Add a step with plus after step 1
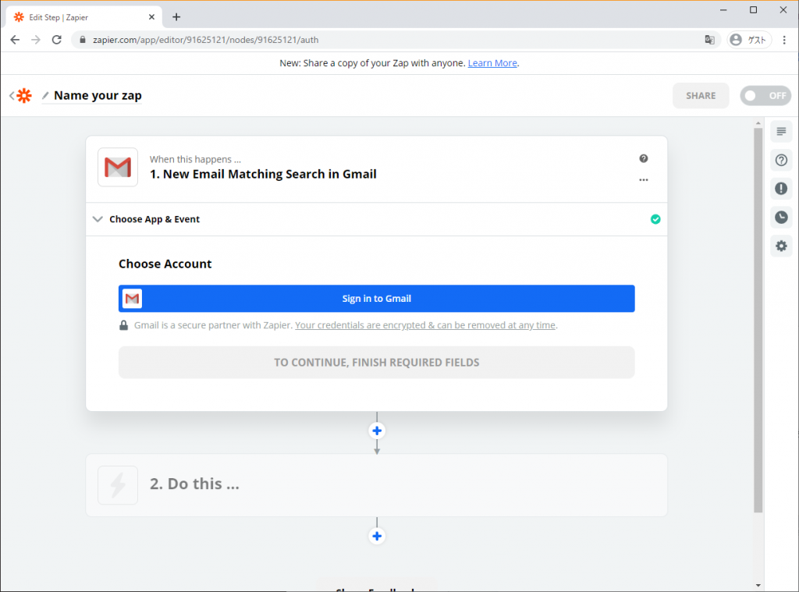This screenshot has width=799, height=592. tap(377, 431)
